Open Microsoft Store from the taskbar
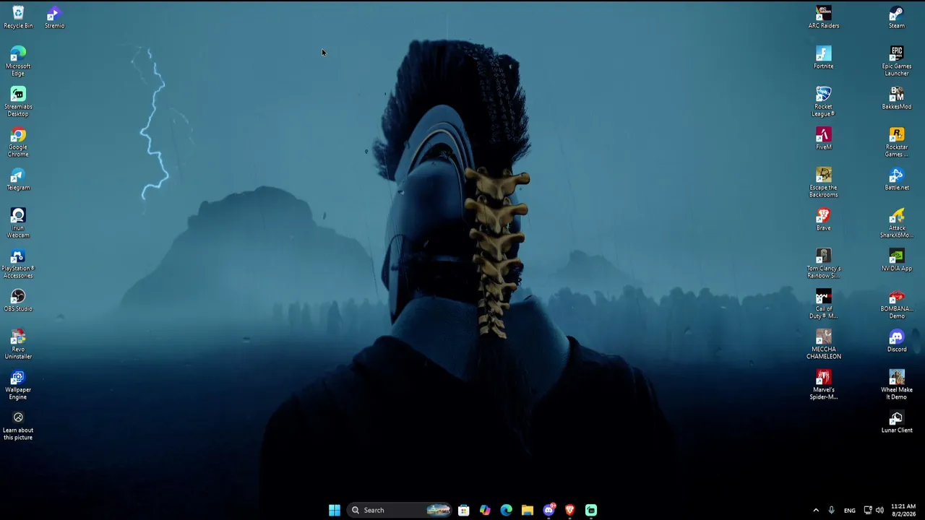925x520 pixels. pyautogui.click(x=464, y=510)
